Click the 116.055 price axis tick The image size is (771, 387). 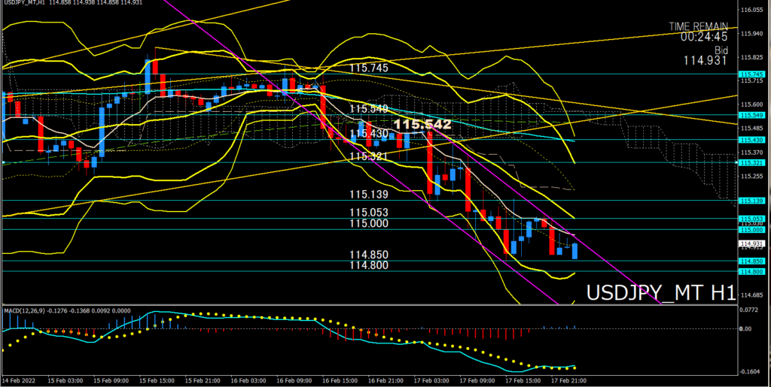tap(751, 10)
